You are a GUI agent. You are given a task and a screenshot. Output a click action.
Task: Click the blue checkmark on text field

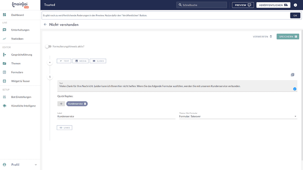(295, 89)
